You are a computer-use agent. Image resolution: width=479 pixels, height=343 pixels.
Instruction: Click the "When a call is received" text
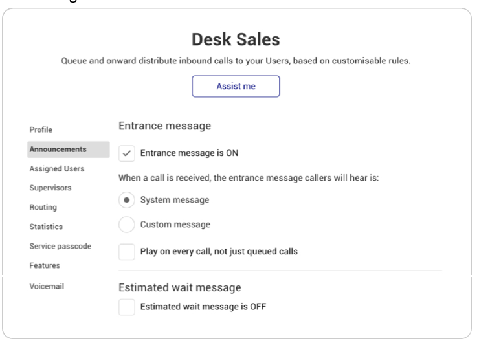click(248, 178)
